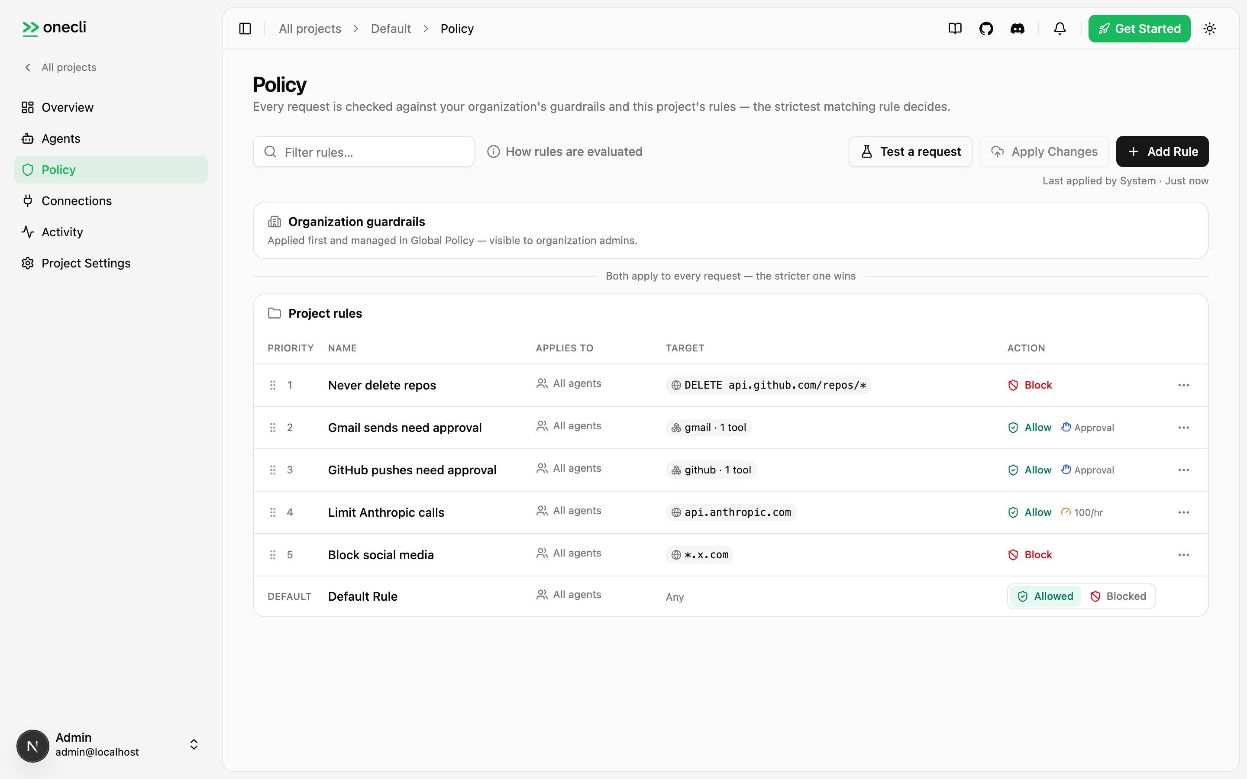Viewport: 1247px width, 779px height.
Task: Click the Gmail sends need approval rule name
Action: (x=405, y=428)
